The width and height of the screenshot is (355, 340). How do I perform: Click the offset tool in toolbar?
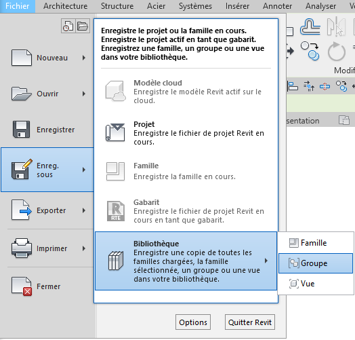pyautogui.click(x=309, y=86)
